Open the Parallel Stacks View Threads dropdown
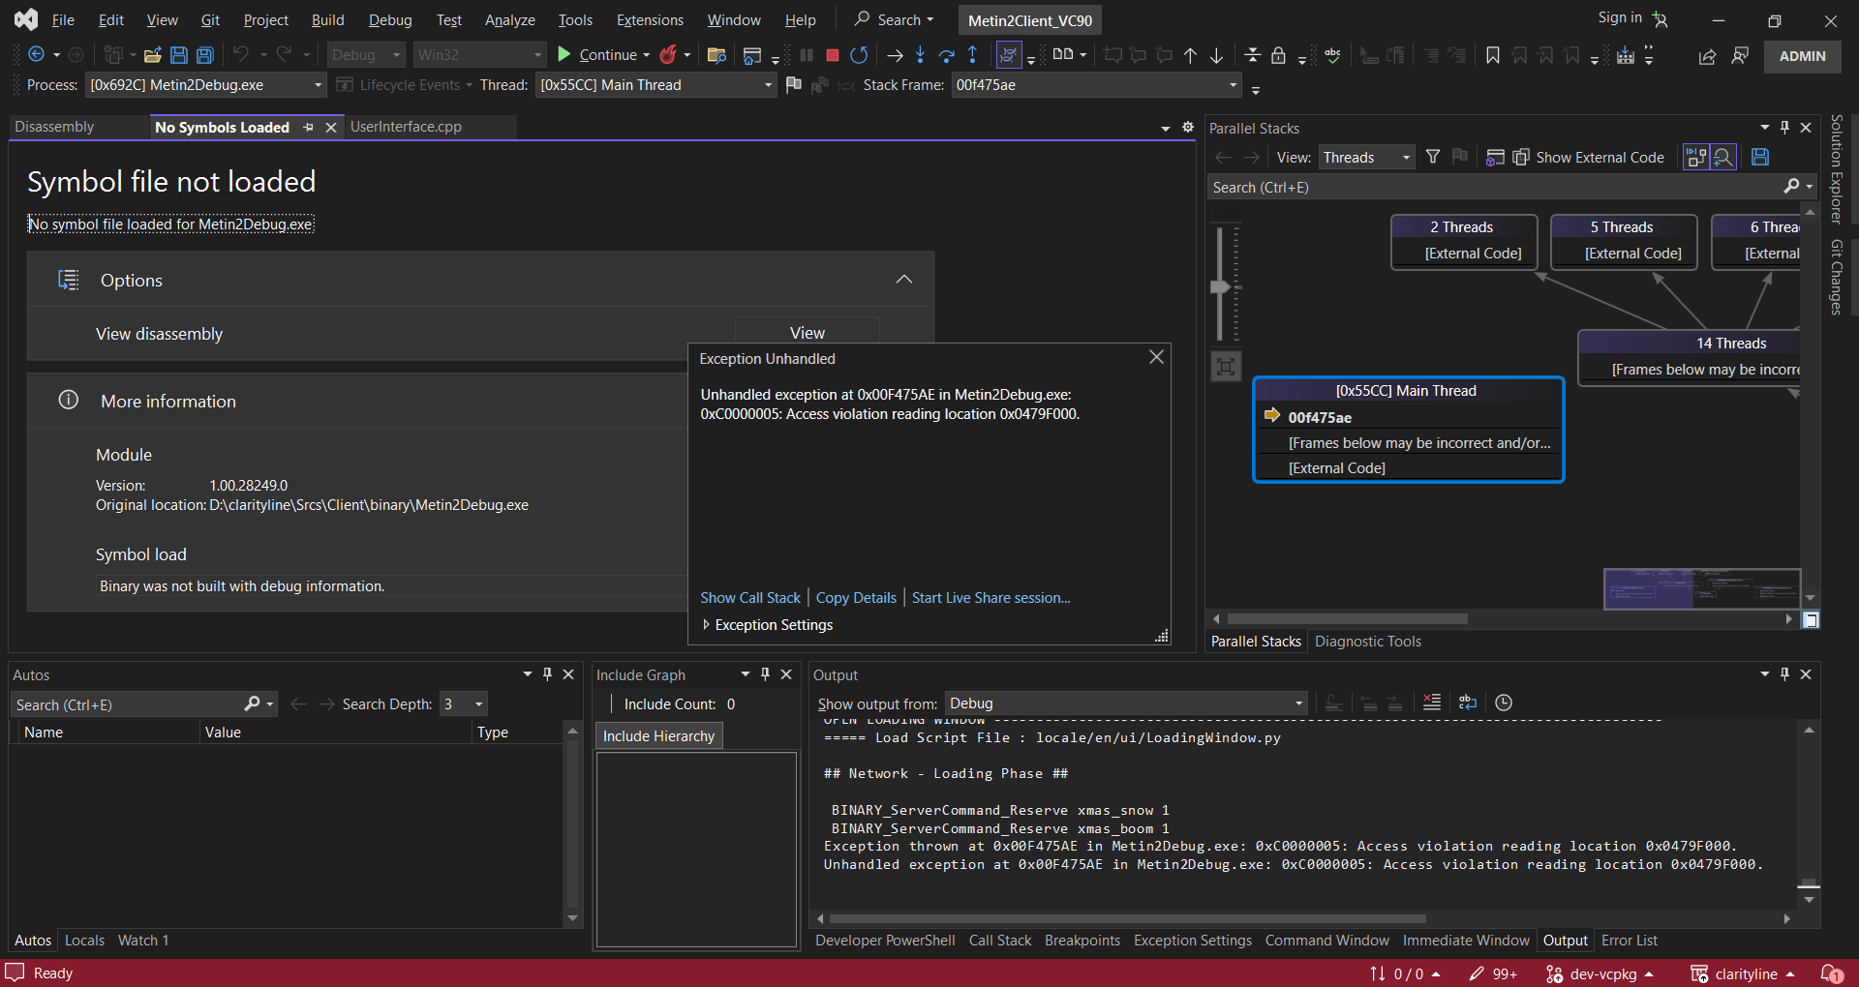 coord(1366,157)
